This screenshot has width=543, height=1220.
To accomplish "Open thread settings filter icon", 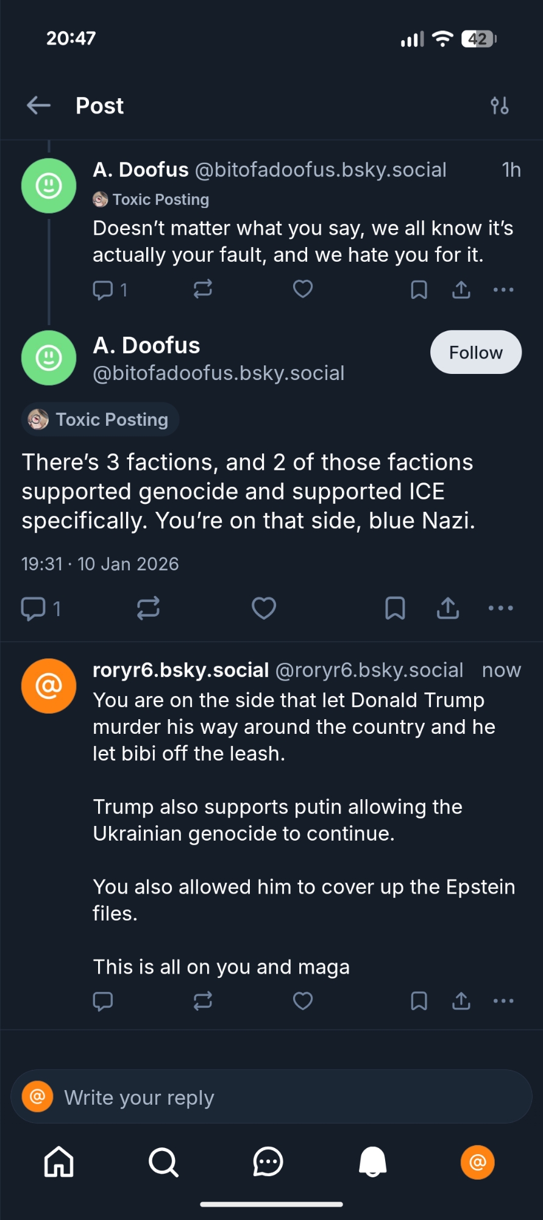I will click(500, 106).
